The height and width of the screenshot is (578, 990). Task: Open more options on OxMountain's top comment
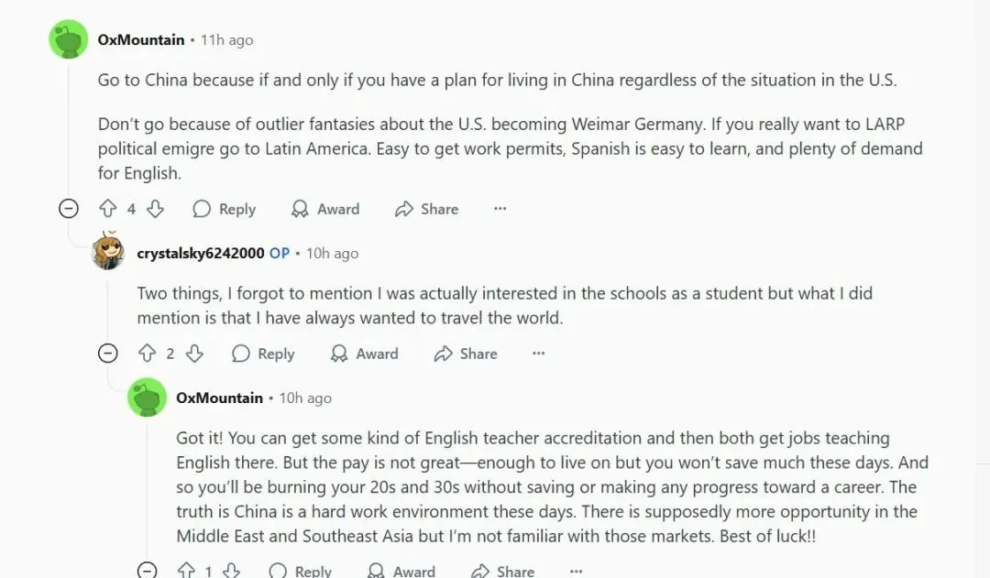coord(500,209)
